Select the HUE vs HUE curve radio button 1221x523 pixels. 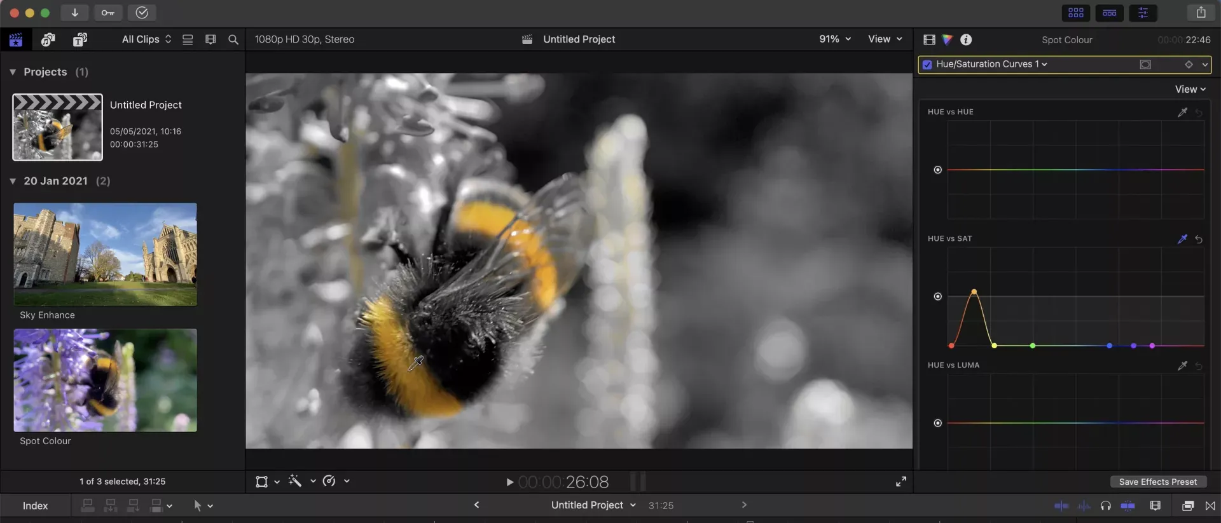click(x=937, y=170)
